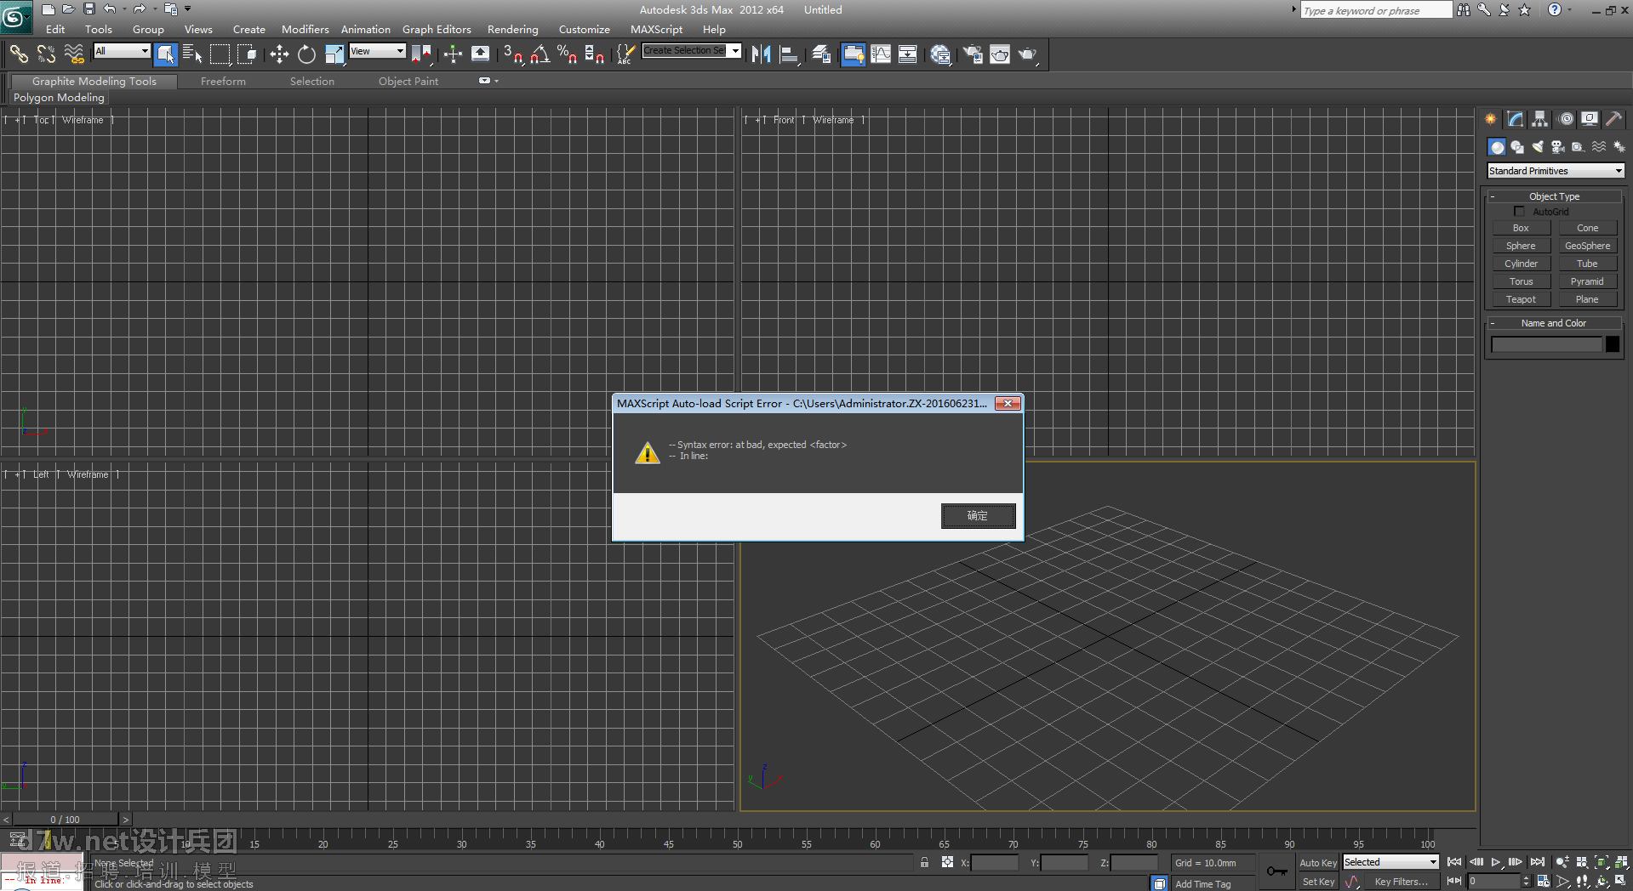The image size is (1633, 891).
Task: Switch to Freeform ribbon tab
Action: point(223,82)
